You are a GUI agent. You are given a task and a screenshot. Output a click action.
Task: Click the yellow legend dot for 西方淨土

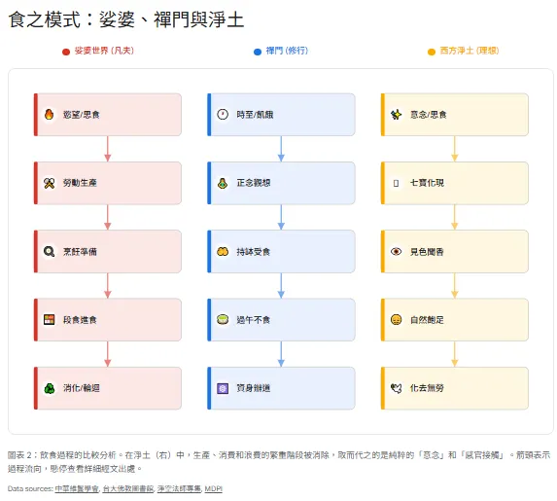point(432,52)
